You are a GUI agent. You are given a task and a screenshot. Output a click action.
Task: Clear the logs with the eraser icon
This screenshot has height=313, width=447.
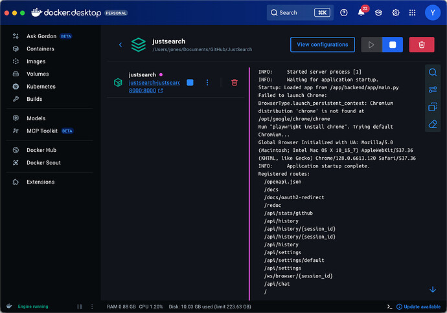click(x=433, y=124)
